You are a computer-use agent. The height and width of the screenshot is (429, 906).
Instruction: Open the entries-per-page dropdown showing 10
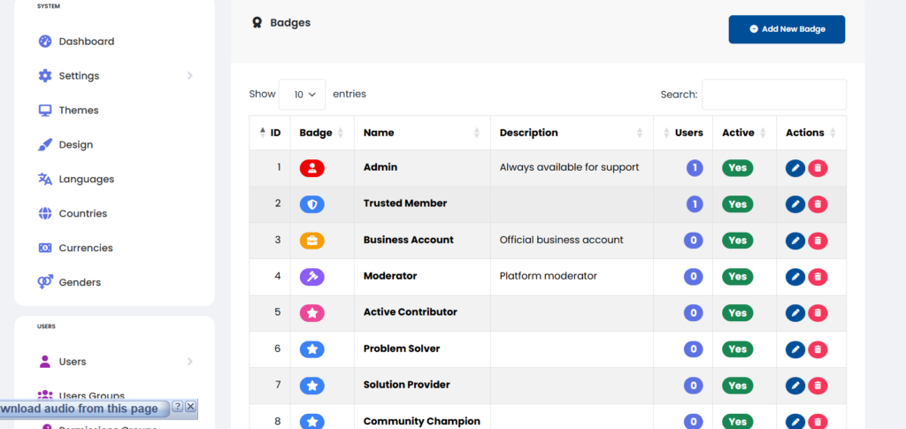point(302,95)
